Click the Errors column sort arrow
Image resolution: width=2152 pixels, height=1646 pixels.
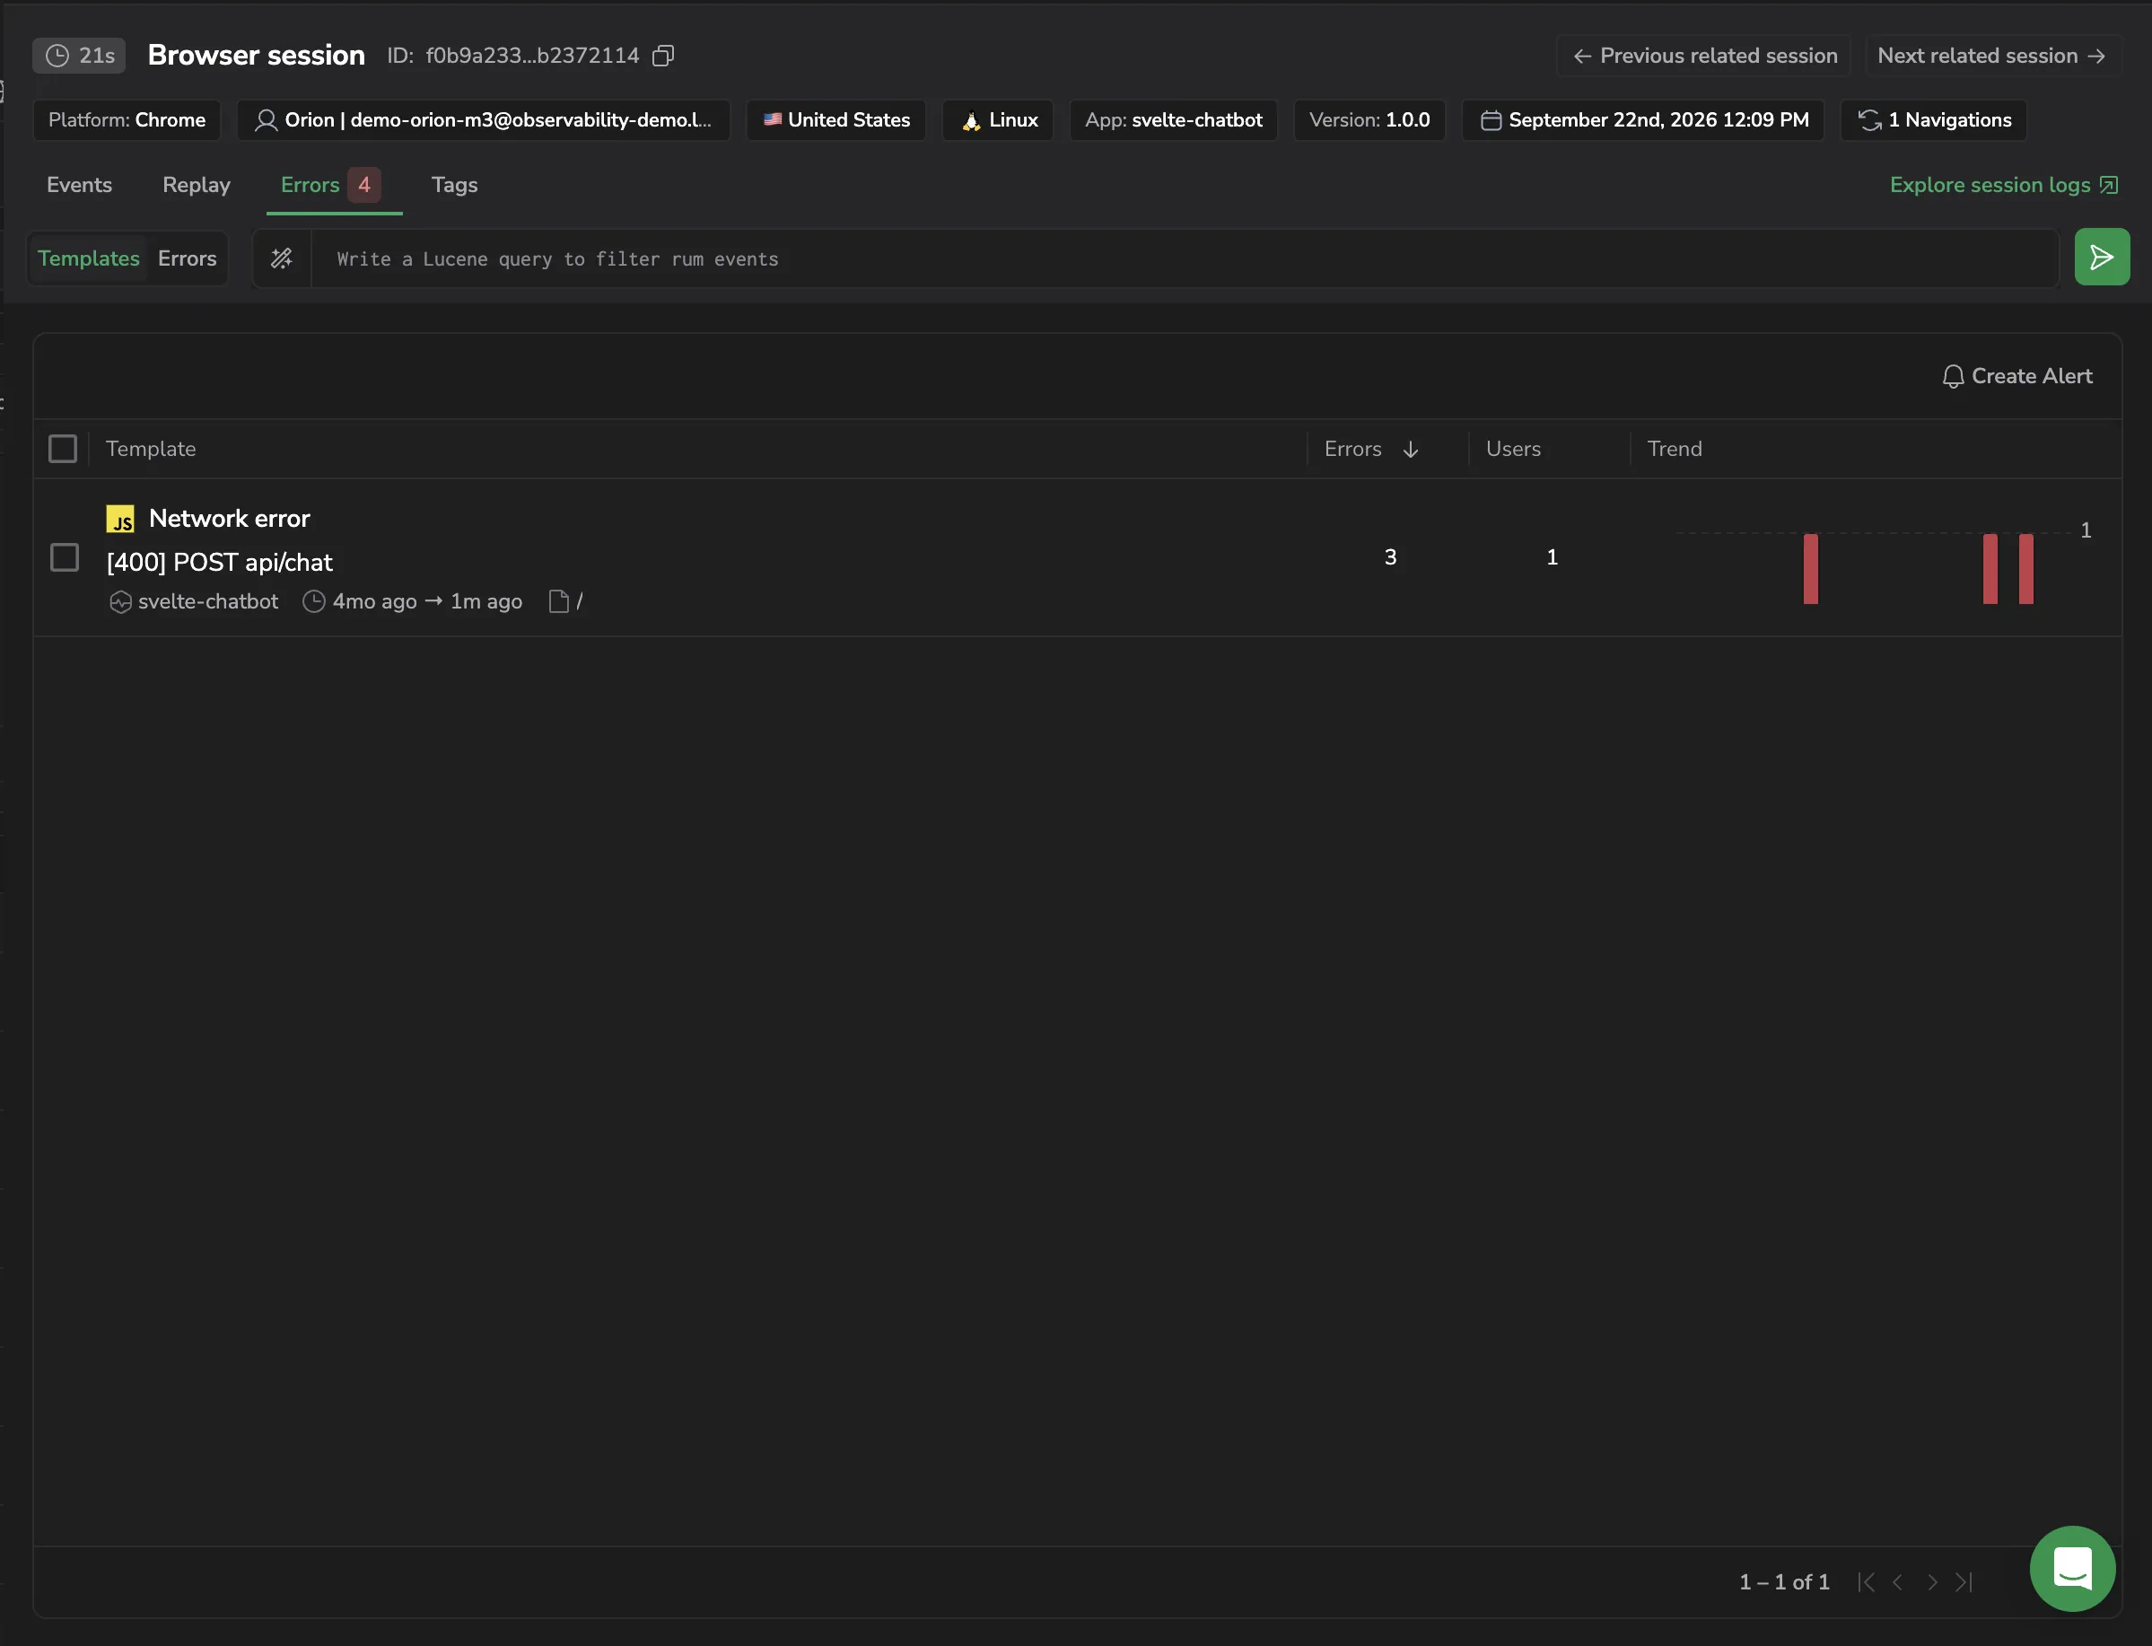pos(1411,450)
